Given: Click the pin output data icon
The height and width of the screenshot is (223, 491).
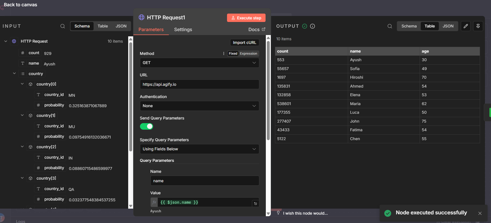Looking at the screenshot, I should click(x=478, y=26).
